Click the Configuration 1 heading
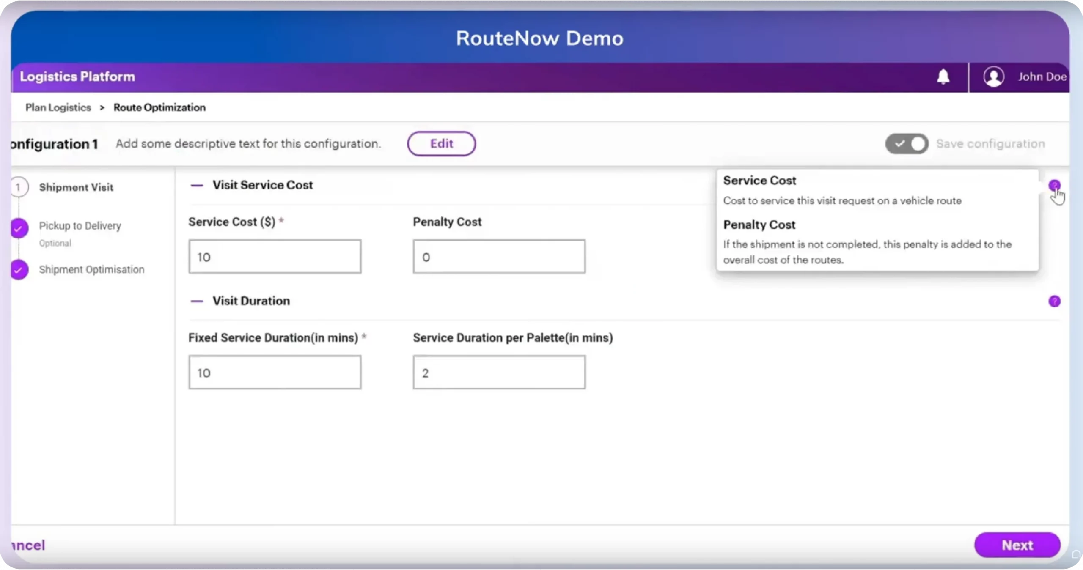 [55, 144]
